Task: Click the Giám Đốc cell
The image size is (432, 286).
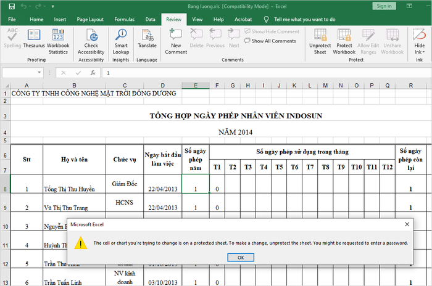Action: pos(125,184)
